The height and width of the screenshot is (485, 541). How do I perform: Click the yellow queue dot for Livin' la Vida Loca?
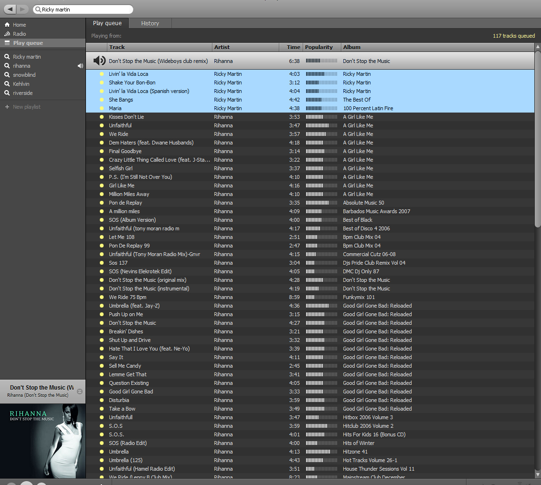(x=102, y=74)
